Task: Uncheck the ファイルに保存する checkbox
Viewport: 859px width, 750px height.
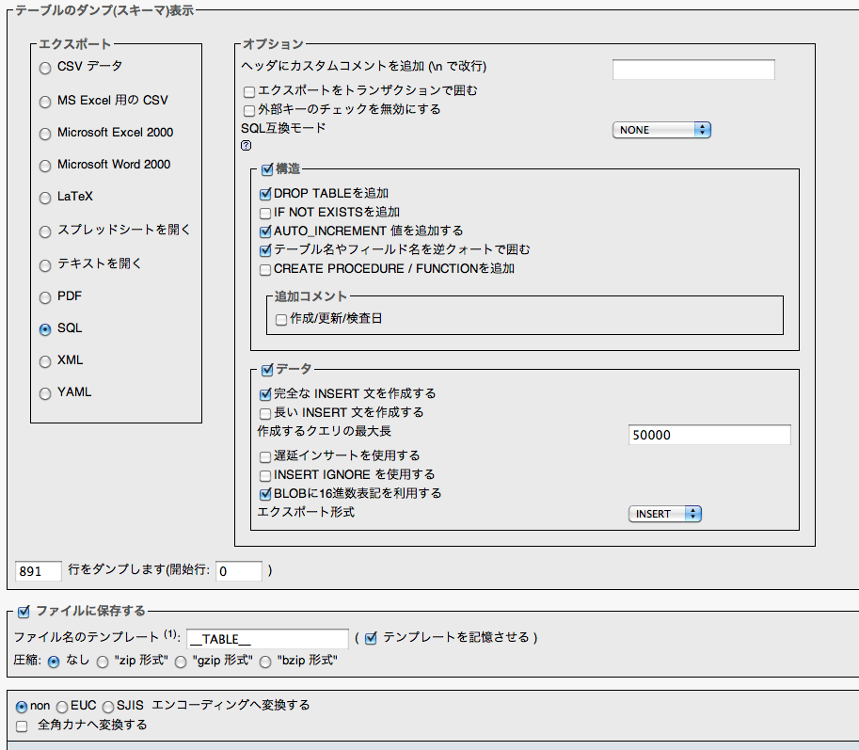Action: coord(24,612)
